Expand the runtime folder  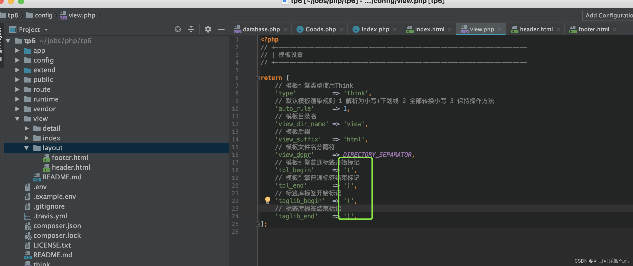(17, 99)
